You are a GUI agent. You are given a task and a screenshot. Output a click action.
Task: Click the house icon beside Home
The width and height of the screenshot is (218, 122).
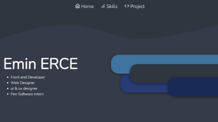78,6
